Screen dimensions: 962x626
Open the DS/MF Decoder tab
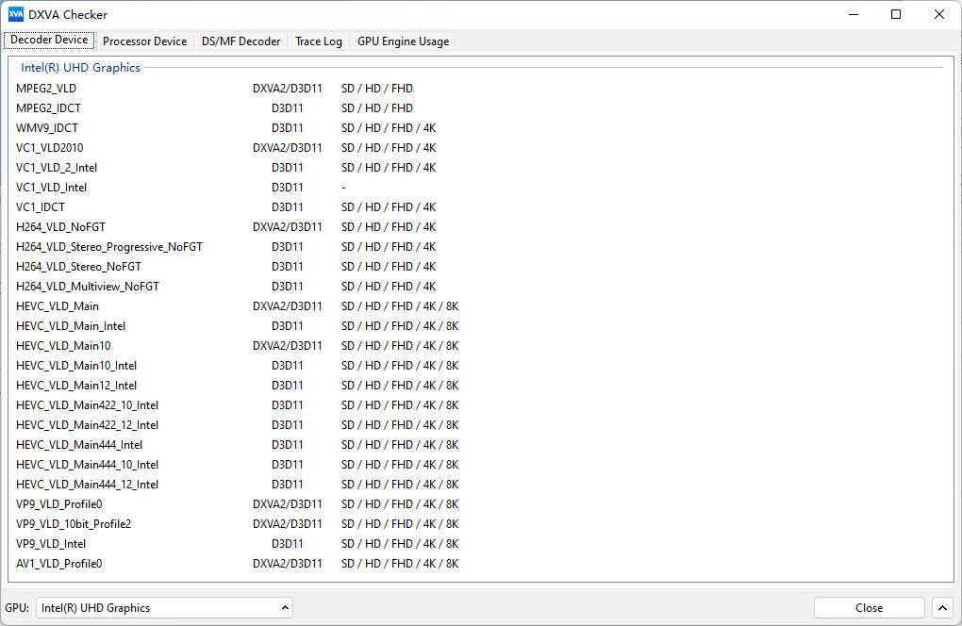(241, 41)
